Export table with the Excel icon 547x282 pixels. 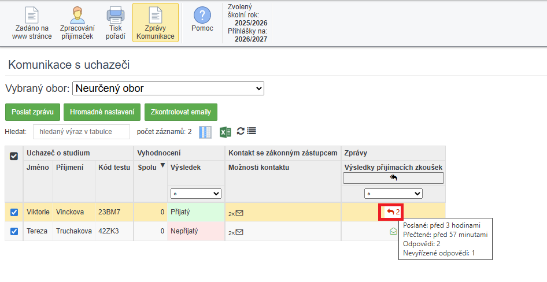tap(225, 132)
